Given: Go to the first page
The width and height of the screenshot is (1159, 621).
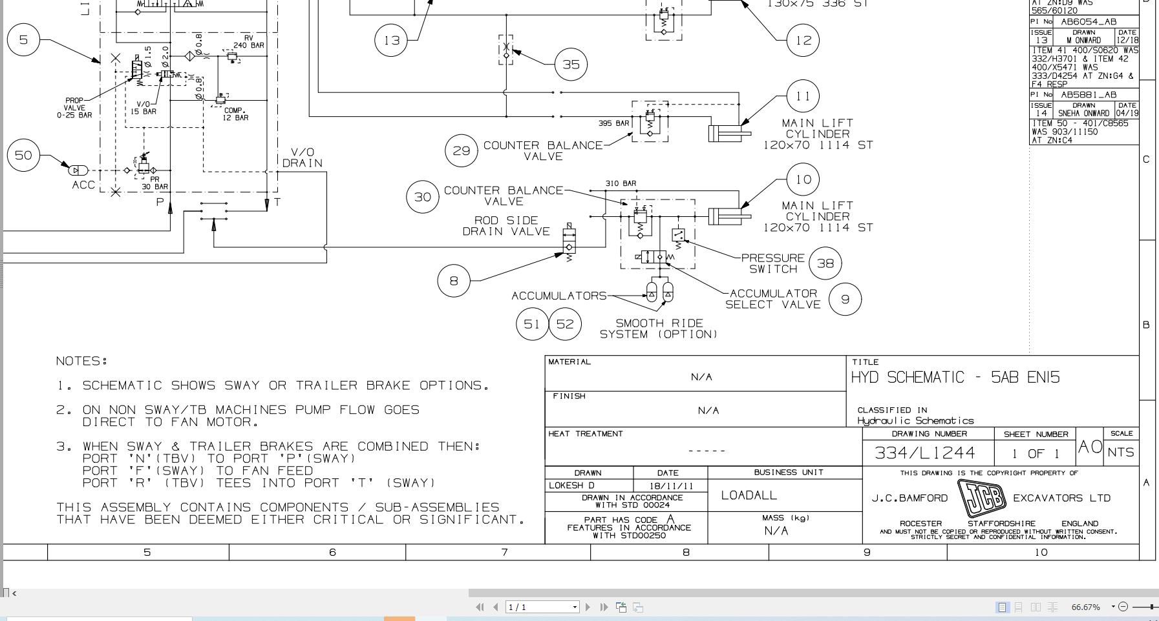Looking at the screenshot, I should click(480, 607).
